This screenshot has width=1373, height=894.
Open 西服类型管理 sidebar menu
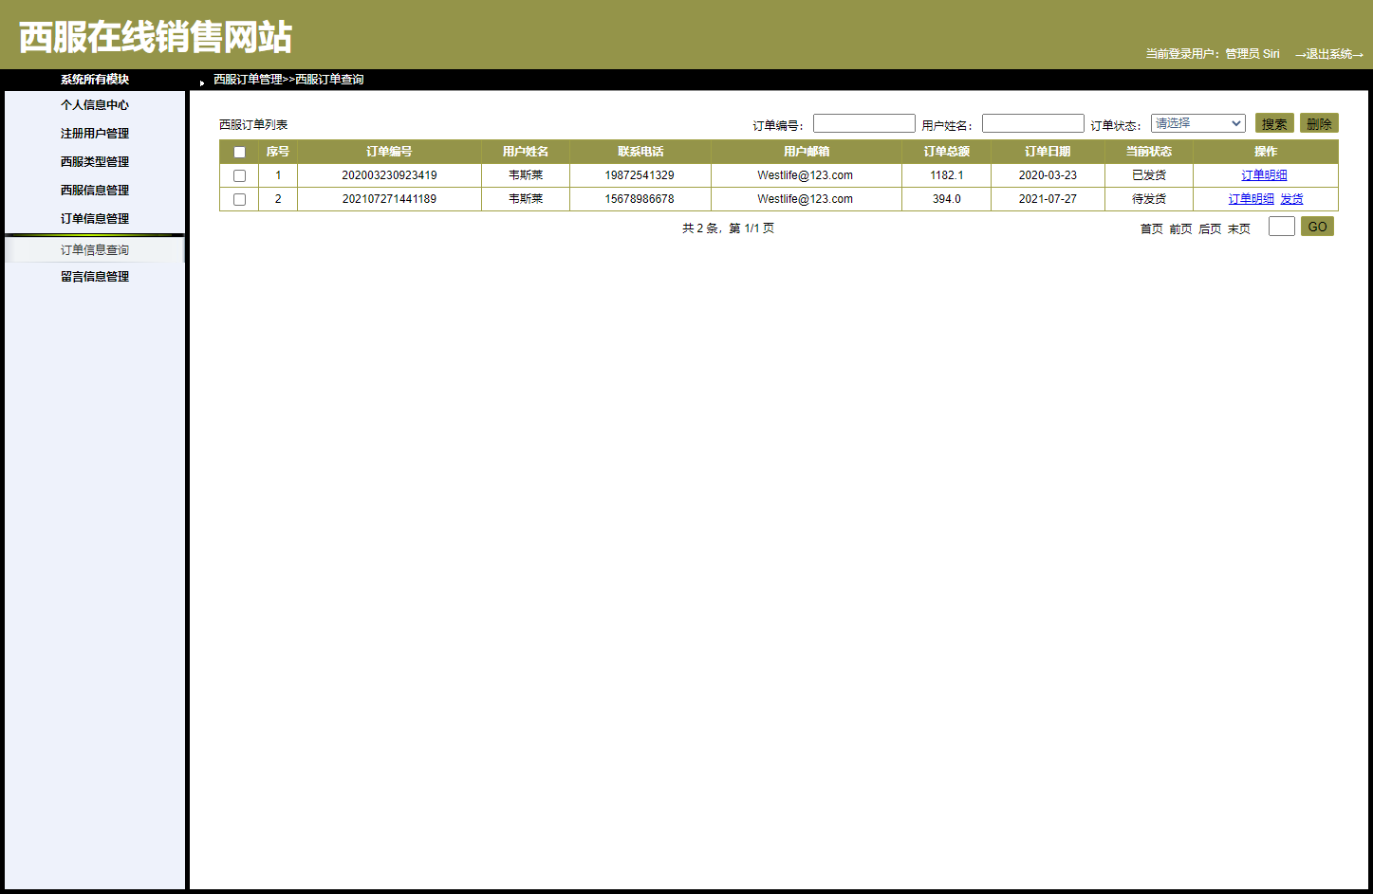click(95, 162)
